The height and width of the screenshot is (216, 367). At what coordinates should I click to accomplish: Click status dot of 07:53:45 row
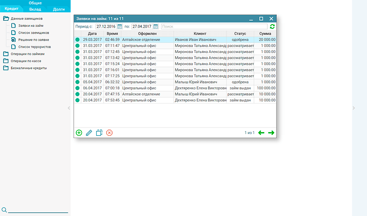coord(78,100)
